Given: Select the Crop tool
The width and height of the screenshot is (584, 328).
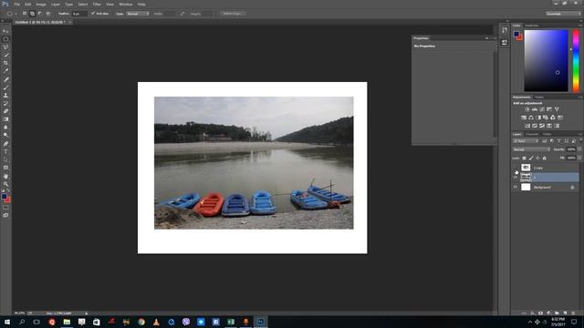Looking at the screenshot, I should pyautogui.click(x=5, y=63).
